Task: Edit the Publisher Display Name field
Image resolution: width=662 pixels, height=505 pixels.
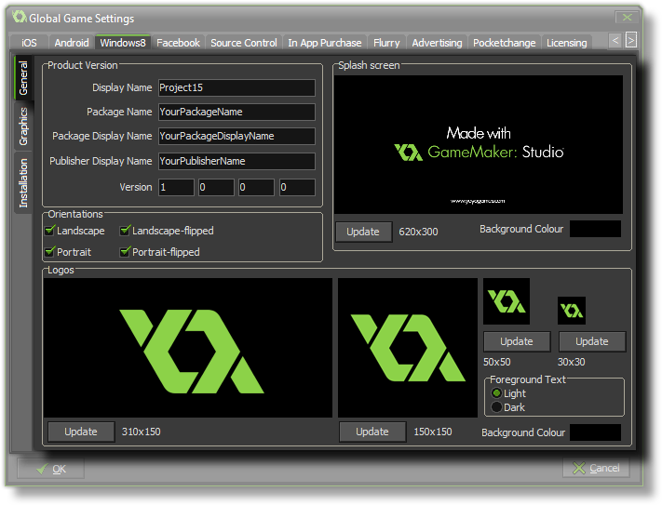Action: point(236,161)
